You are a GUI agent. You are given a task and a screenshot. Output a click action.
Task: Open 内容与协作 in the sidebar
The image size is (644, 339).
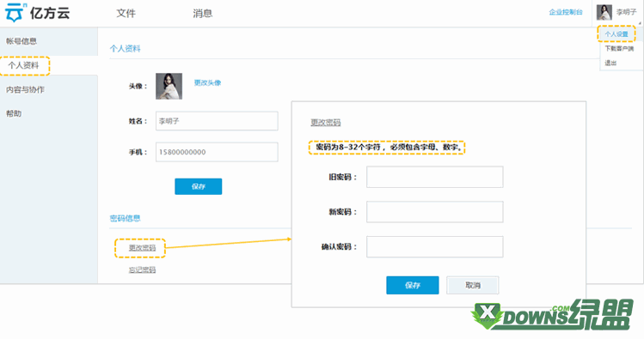(x=25, y=89)
